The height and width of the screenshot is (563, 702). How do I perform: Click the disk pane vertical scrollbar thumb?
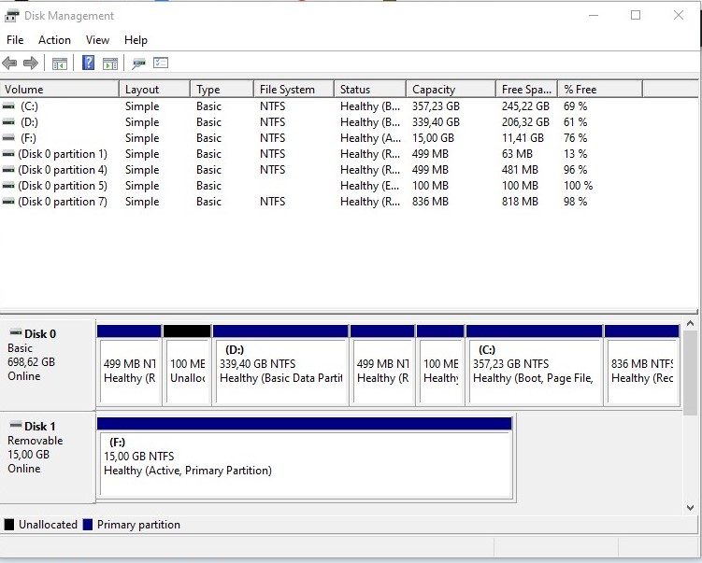690,371
